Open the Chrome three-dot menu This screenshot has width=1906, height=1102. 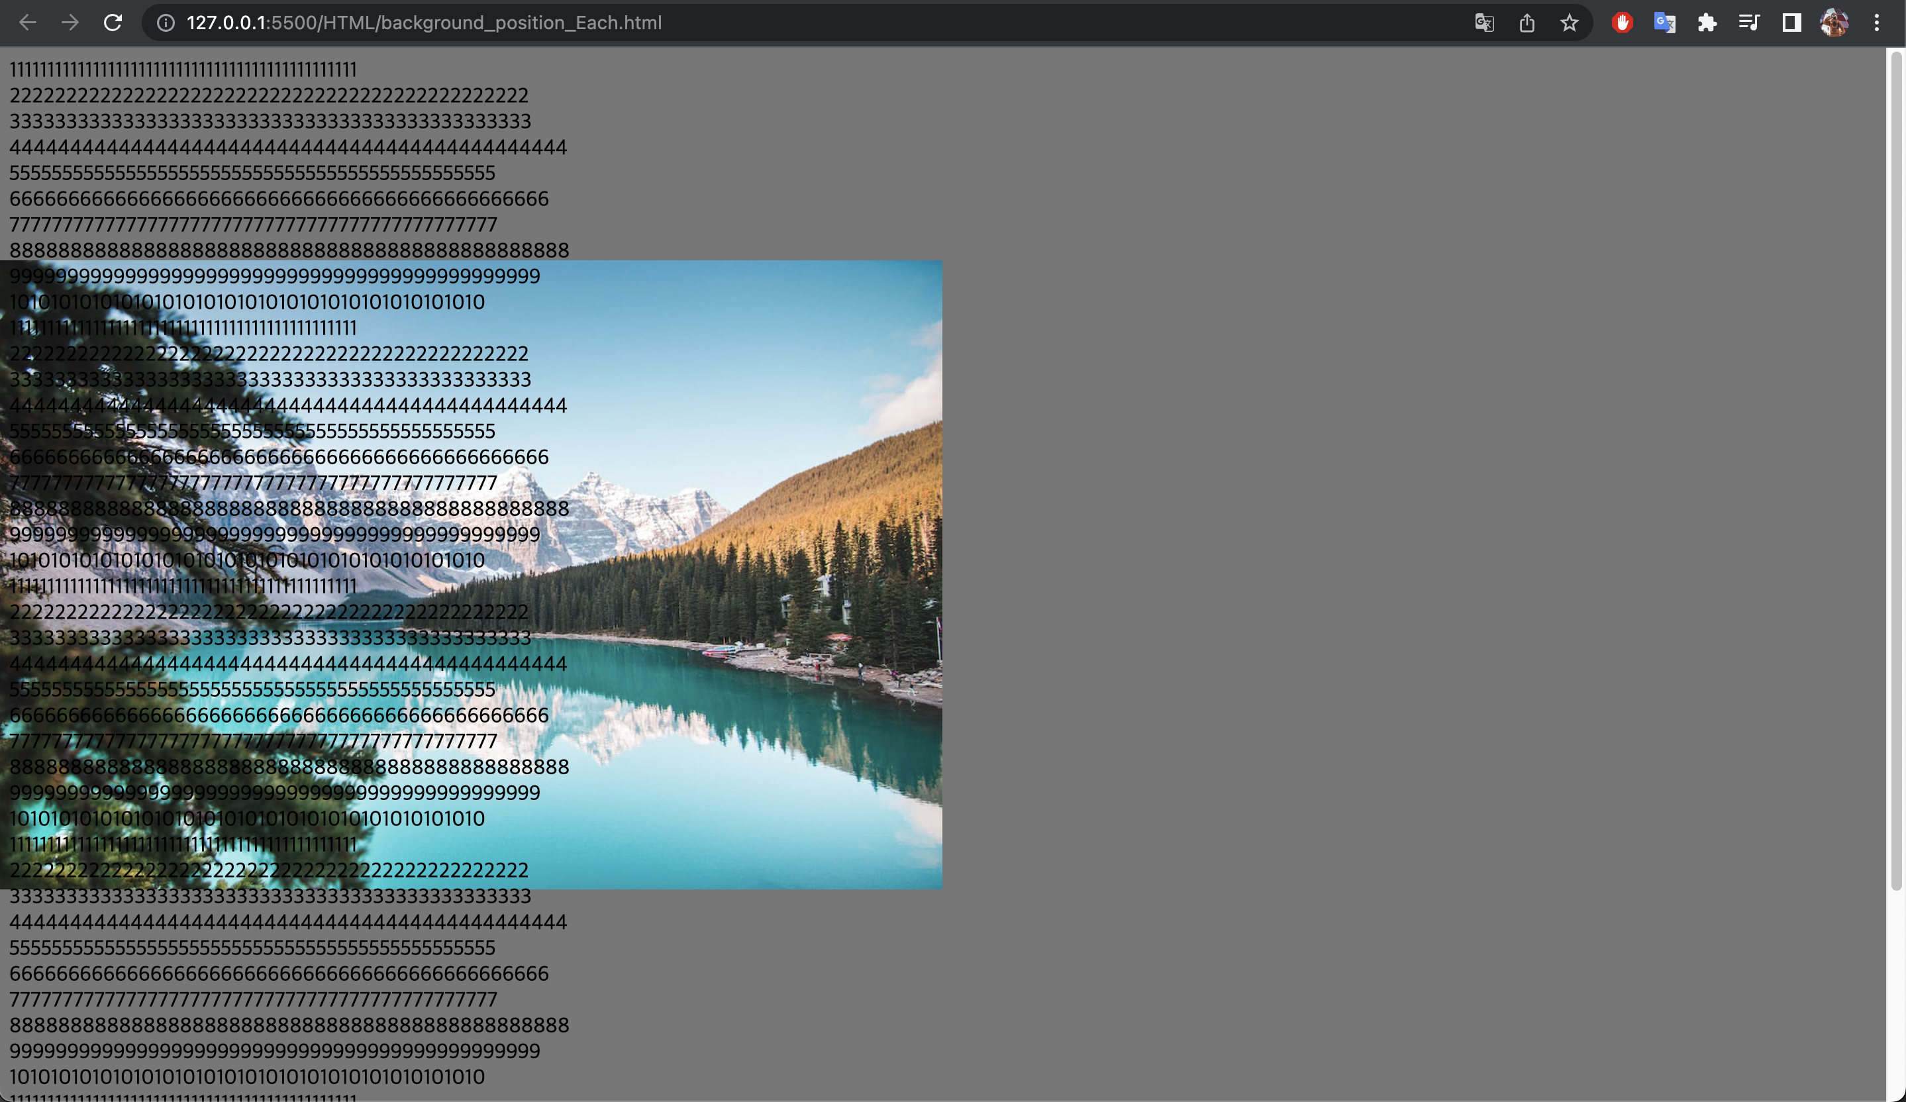[1876, 23]
